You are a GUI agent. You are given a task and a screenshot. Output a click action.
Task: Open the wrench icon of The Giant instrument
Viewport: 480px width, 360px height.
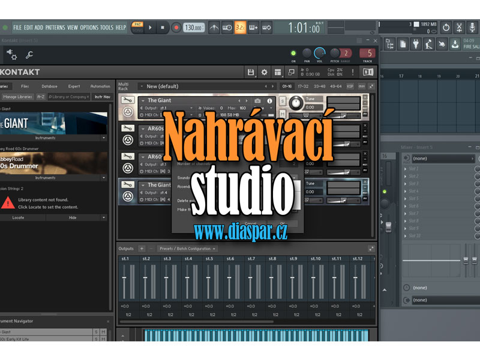coord(127,101)
